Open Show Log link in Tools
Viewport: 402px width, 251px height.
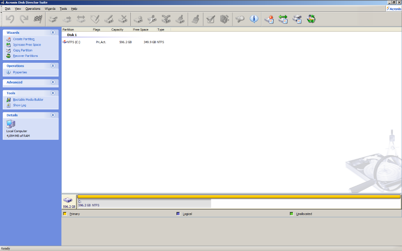pyautogui.click(x=20, y=105)
